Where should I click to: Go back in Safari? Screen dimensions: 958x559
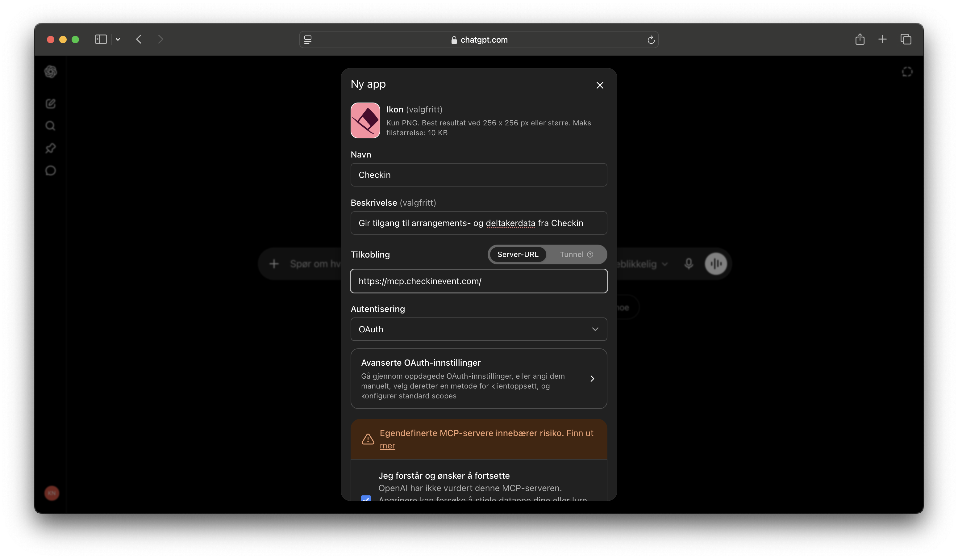tap(139, 39)
